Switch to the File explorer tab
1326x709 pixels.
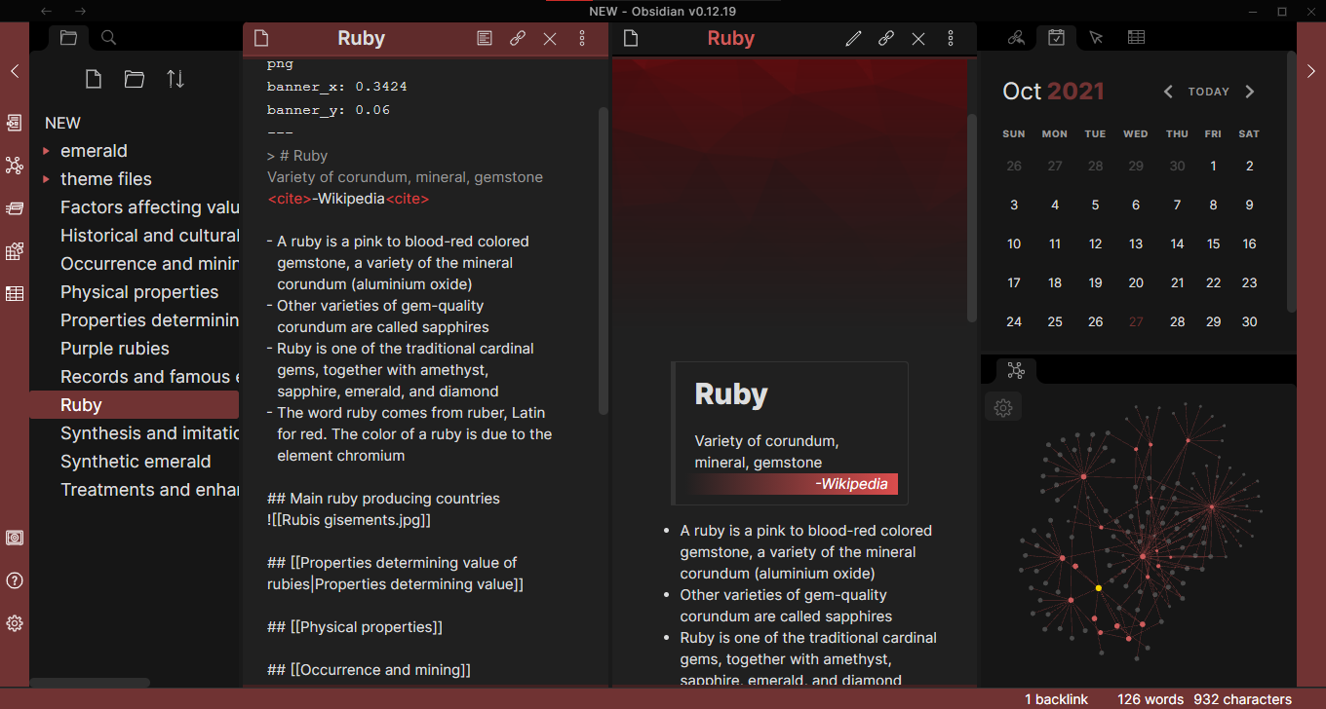pyautogui.click(x=68, y=38)
